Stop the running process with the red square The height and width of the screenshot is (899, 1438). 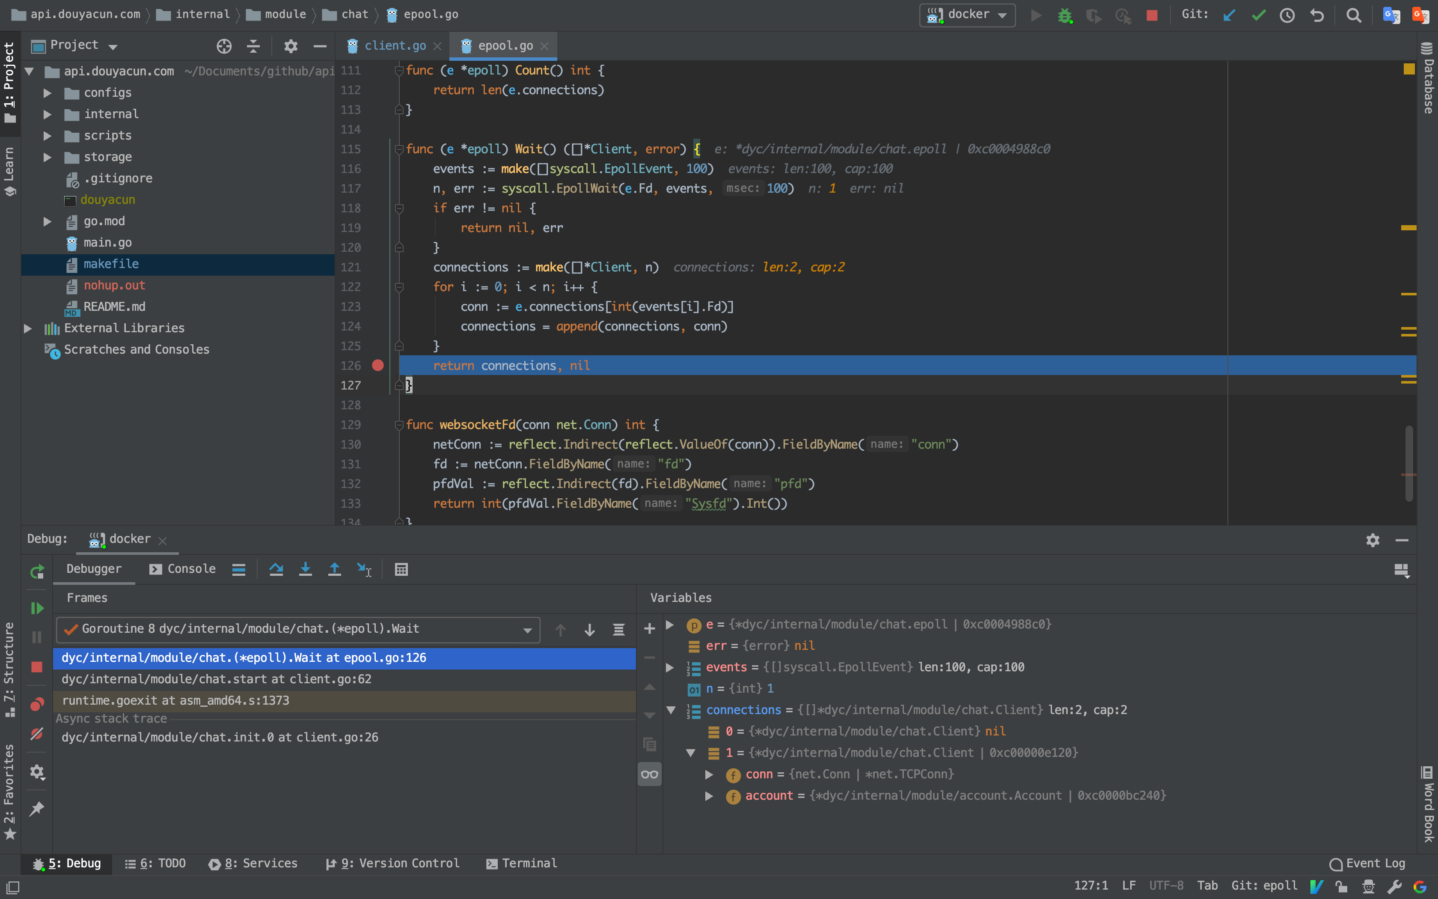(x=37, y=667)
